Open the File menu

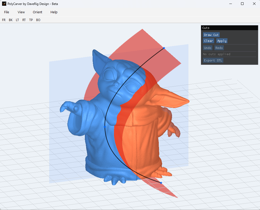(7, 12)
